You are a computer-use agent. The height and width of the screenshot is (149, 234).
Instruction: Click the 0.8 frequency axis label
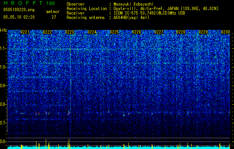pos(3,104)
